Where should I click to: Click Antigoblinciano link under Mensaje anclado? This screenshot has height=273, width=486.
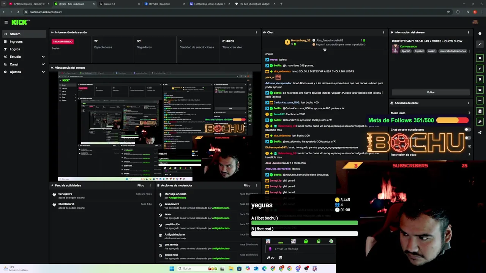point(177,198)
